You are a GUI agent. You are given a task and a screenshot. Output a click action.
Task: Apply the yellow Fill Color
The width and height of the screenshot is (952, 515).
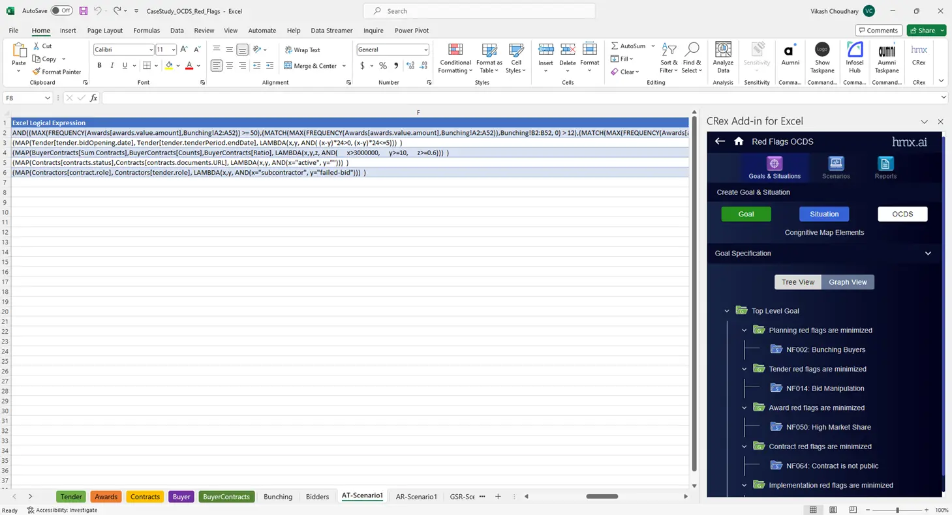(x=169, y=66)
